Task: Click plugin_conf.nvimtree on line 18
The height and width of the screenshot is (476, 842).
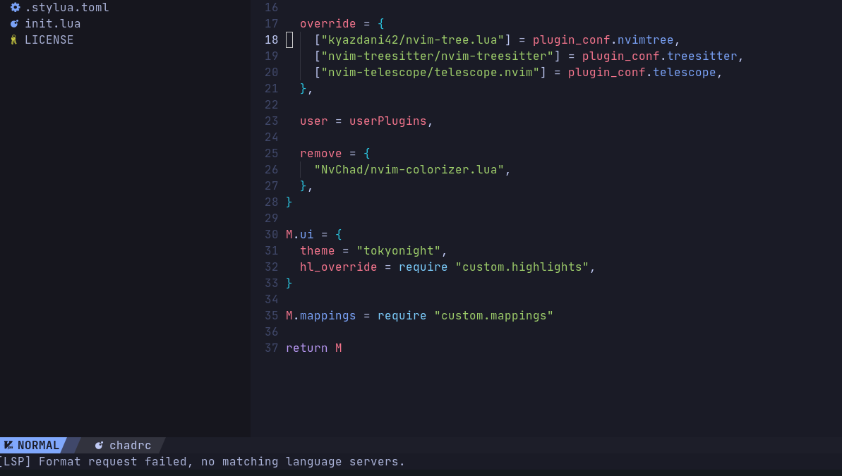Action: pyautogui.click(x=603, y=39)
